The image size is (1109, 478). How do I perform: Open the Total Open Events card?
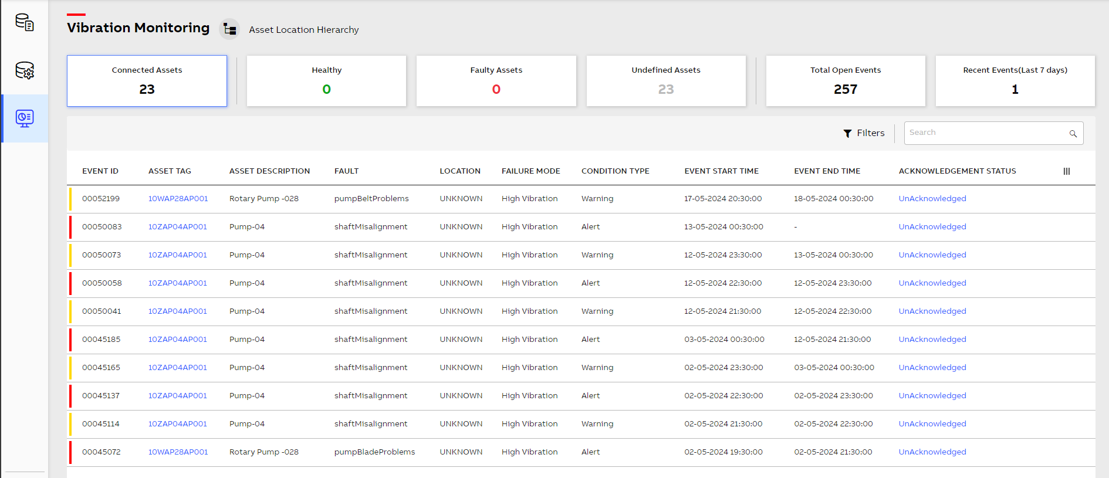(845, 81)
